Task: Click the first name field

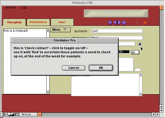Action: [117, 38]
